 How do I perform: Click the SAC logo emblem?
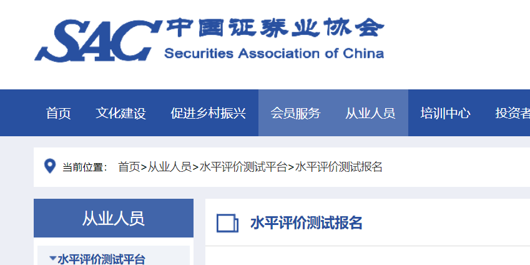click(x=98, y=41)
